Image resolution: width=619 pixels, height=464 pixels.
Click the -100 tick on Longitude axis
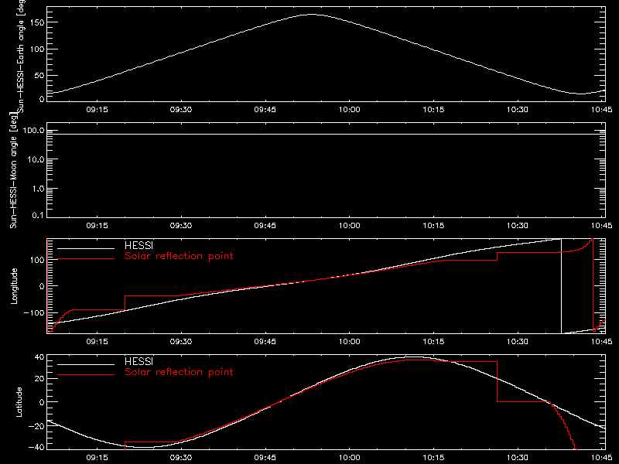(34, 313)
